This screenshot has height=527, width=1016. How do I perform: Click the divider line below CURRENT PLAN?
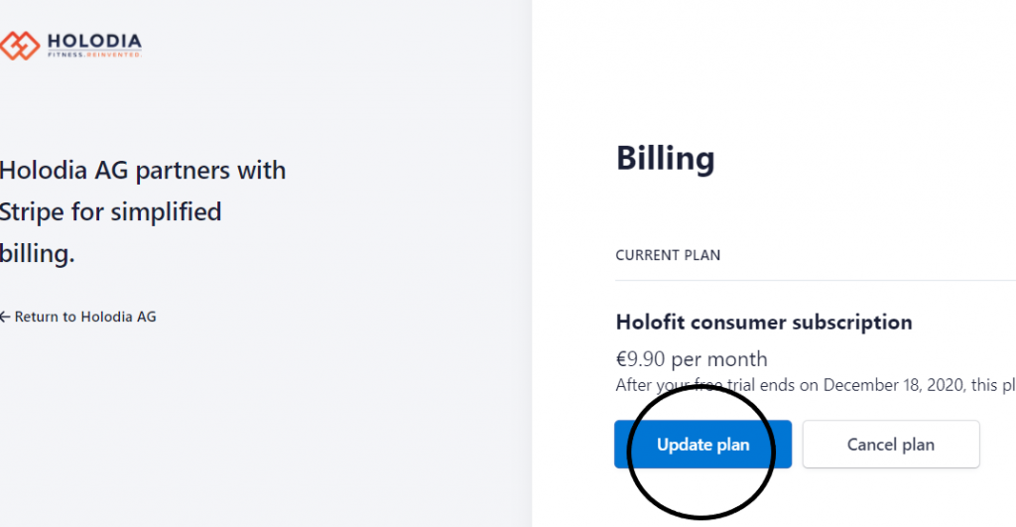[816, 281]
